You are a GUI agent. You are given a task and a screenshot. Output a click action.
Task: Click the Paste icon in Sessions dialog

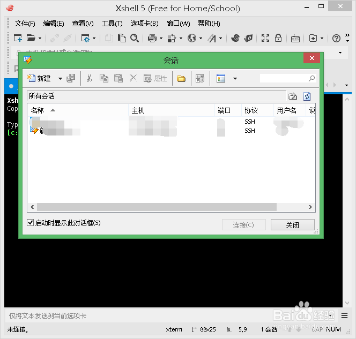tap(118, 79)
